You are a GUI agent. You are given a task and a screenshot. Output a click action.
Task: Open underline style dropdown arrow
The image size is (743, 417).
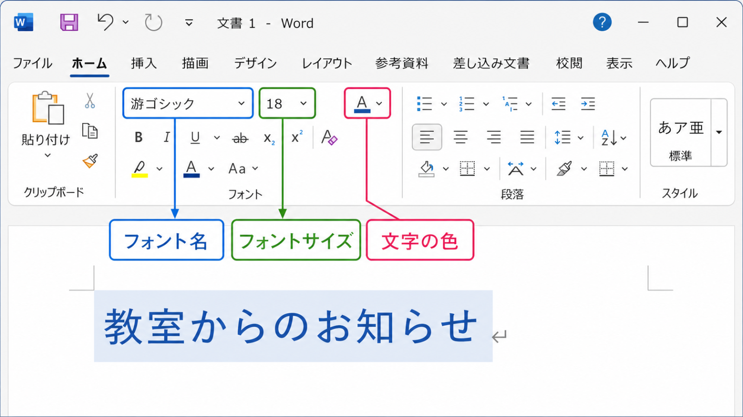[217, 138]
